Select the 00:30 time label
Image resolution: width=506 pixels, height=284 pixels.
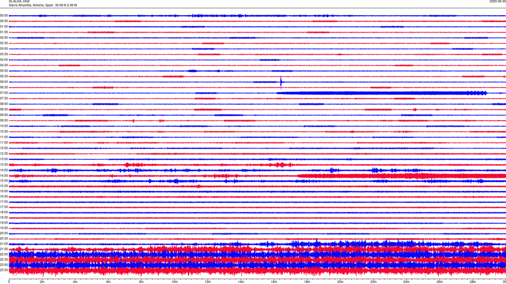(x=4, y=21)
